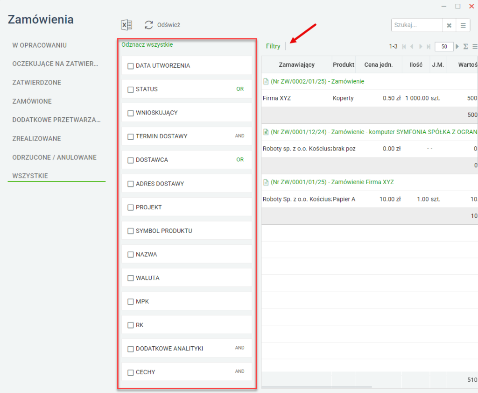Select the Koperty product cell
The image size is (478, 393).
(343, 98)
